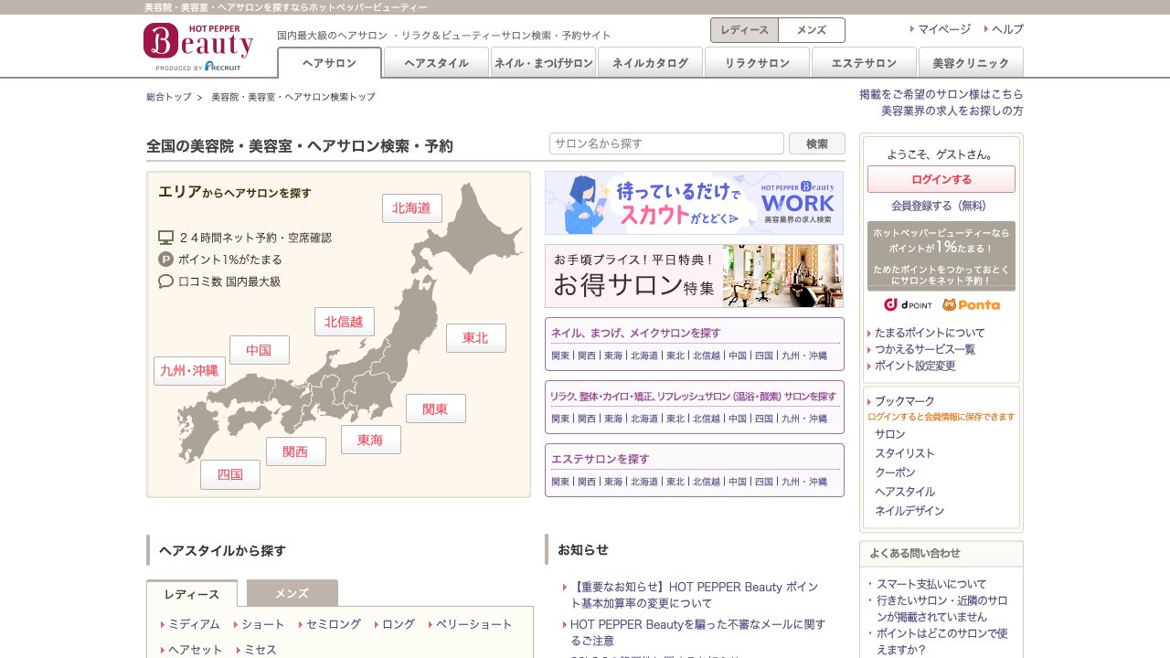This screenshot has width=1170, height=658.
Task: Click the d POINT logo
Action: pos(907,304)
